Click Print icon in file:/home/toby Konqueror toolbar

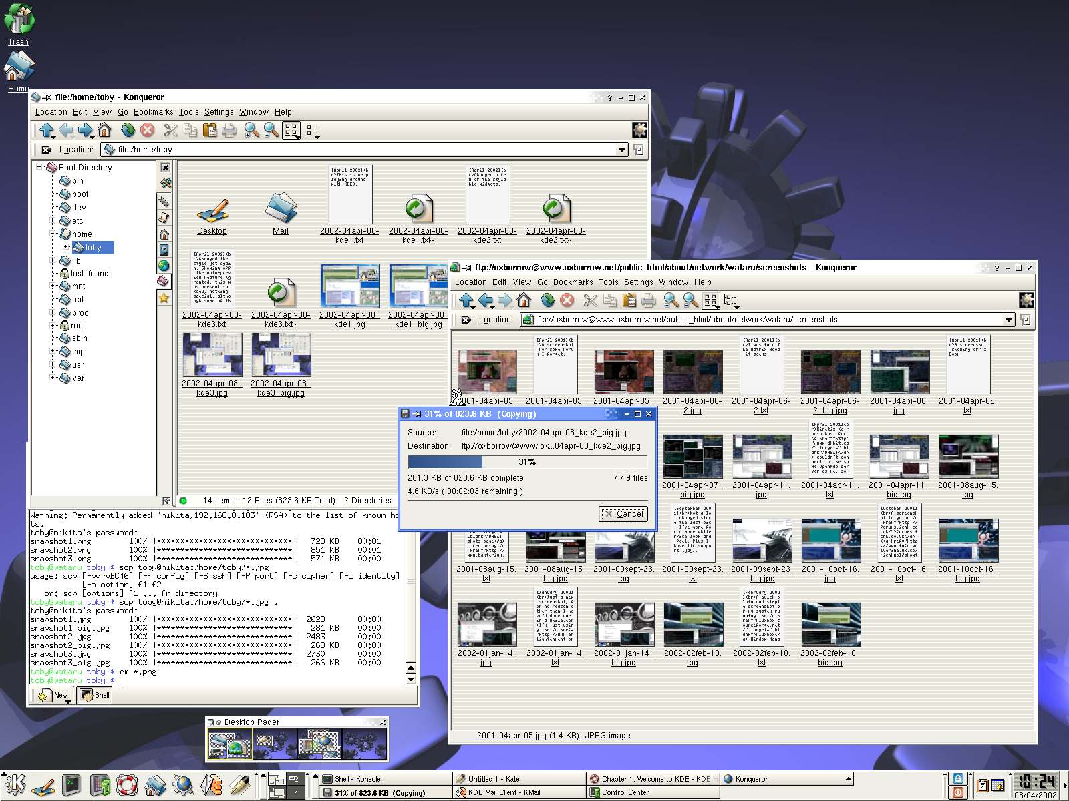click(x=229, y=130)
